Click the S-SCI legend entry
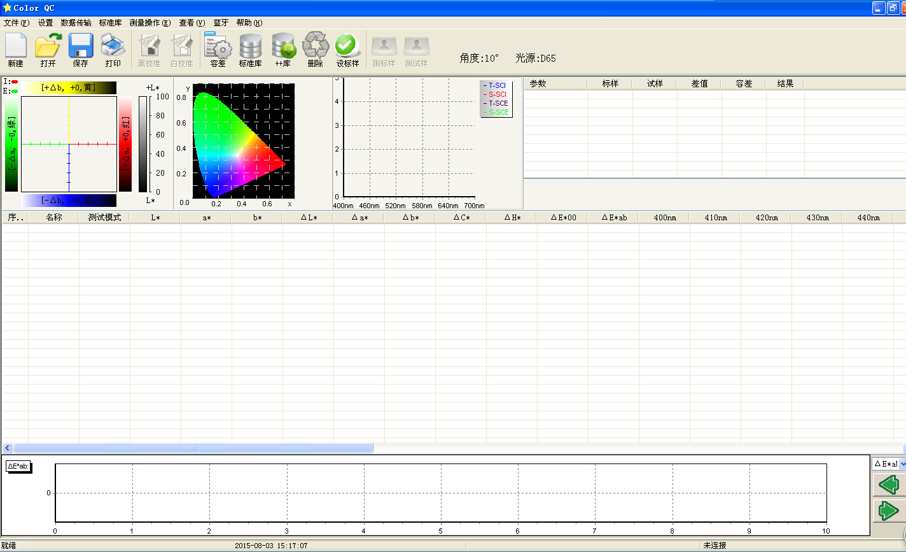Screen dimensions: 906x552 coord(495,94)
